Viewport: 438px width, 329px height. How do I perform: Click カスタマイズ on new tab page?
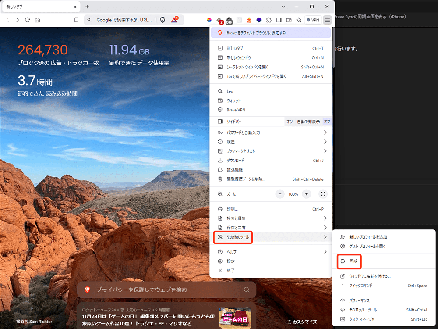point(301,322)
